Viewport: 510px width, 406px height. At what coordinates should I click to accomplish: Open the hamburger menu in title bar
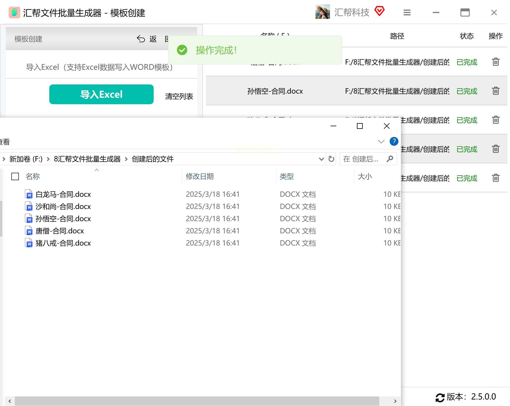coord(407,12)
